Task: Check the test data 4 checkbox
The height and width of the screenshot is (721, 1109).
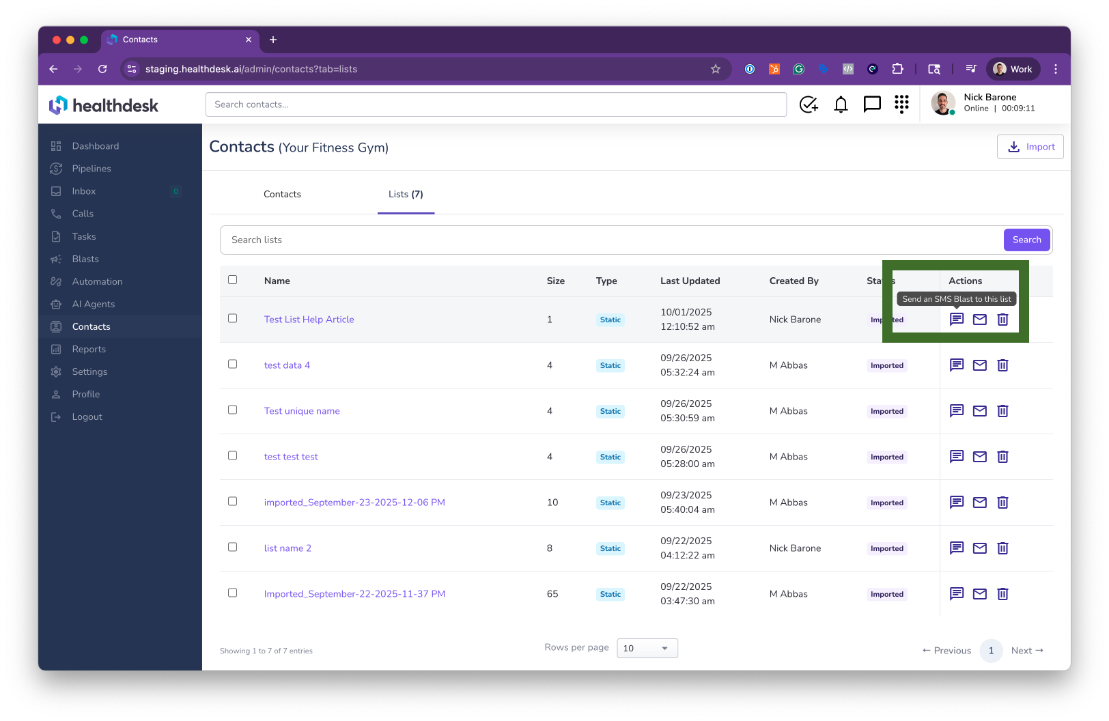Action: [x=233, y=365]
